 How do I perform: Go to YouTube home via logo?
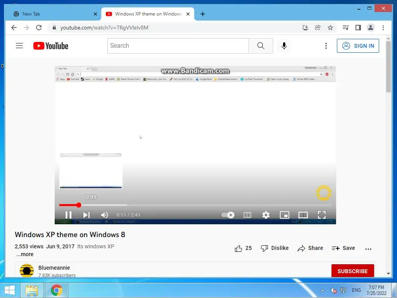coord(51,46)
